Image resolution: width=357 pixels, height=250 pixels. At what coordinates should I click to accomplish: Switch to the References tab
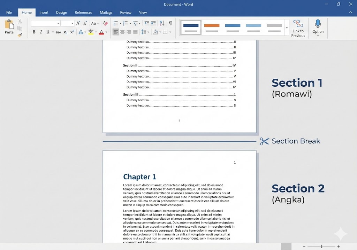coord(83,12)
